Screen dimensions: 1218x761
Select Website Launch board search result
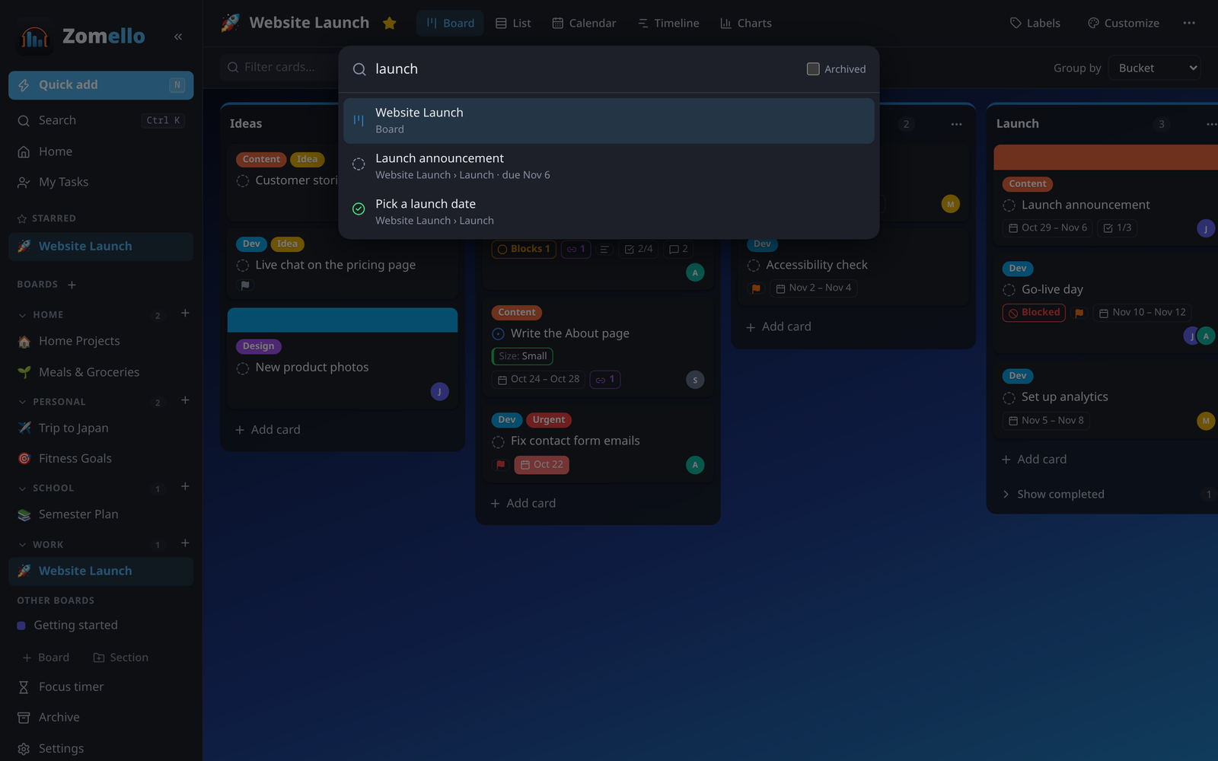click(609, 120)
